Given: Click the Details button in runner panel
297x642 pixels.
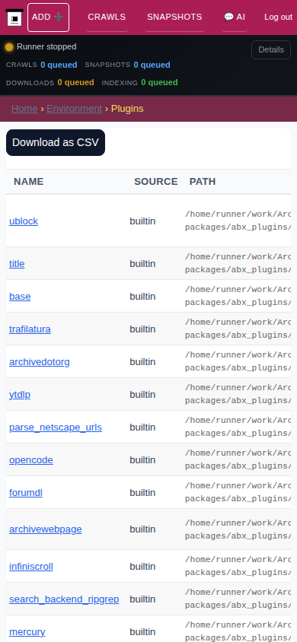Looking at the screenshot, I should 271,50.
